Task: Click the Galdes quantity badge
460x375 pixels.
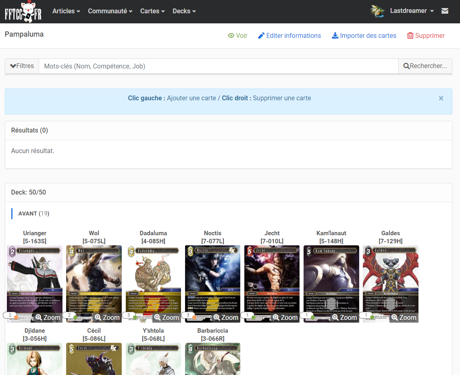Action: 366,315
